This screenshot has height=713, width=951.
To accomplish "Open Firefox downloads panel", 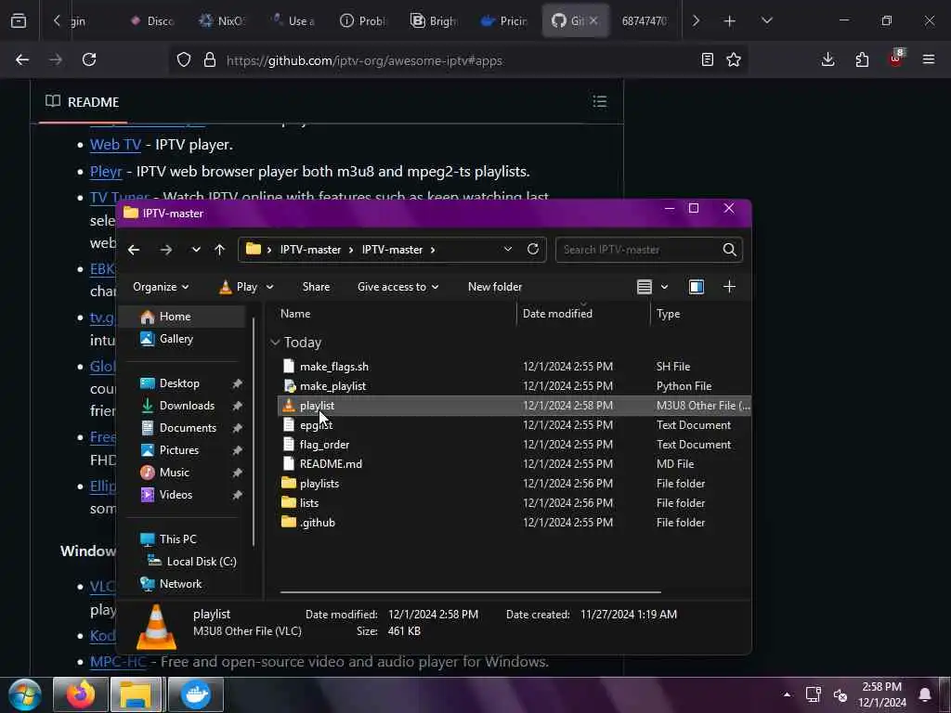I will coord(827,59).
